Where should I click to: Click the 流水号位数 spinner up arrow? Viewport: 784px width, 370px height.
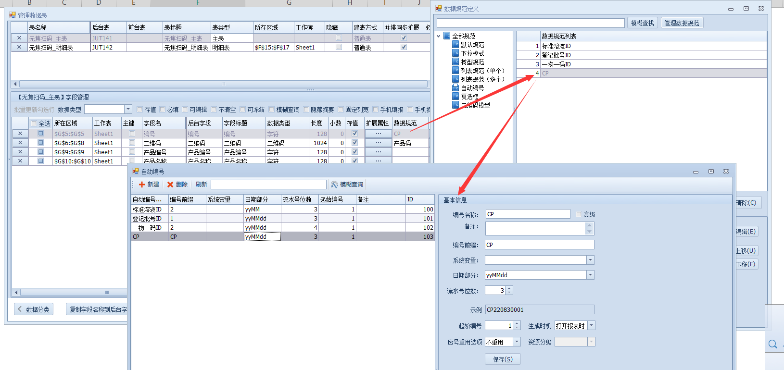click(509, 288)
